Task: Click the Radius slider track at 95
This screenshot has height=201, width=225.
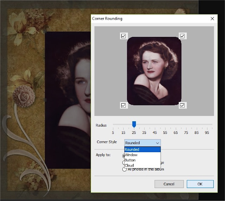Action: (207, 124)
